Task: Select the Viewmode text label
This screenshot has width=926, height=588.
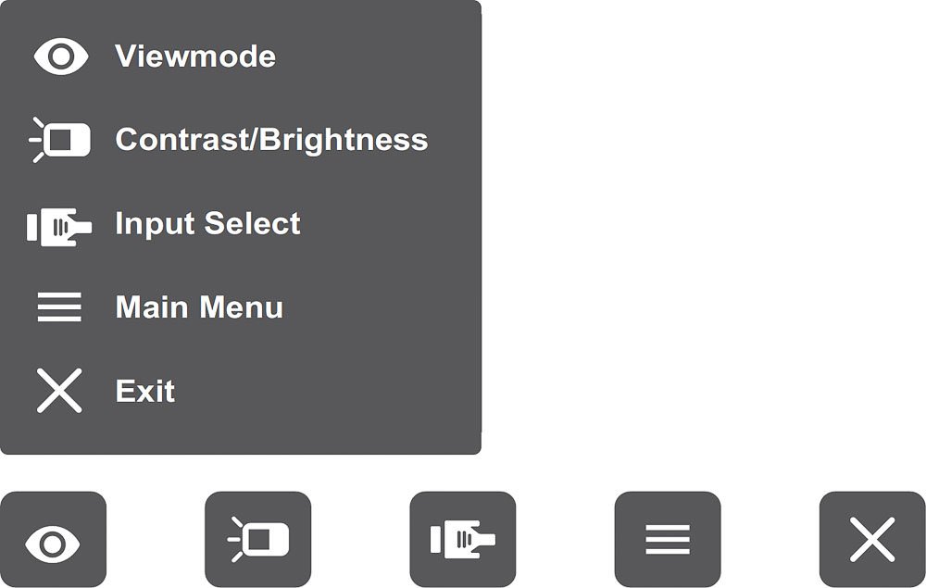Action: 195,56
